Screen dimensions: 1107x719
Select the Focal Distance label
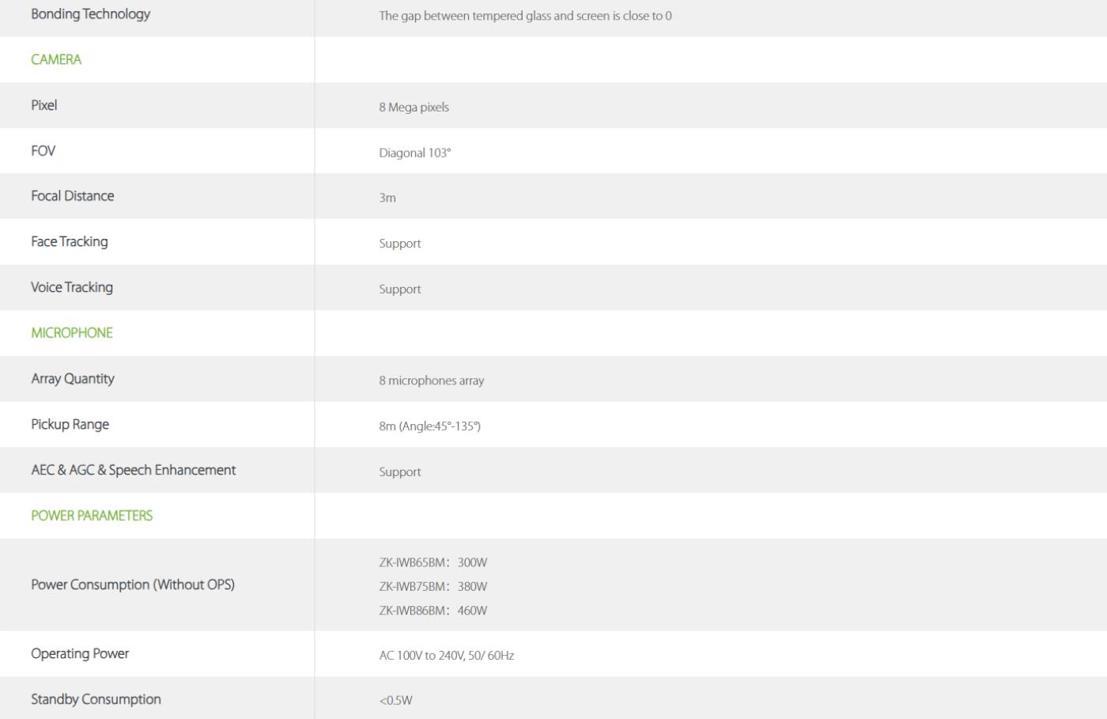(x=73, y=196)
